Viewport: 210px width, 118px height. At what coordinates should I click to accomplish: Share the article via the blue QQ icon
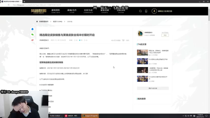point(32,29)
